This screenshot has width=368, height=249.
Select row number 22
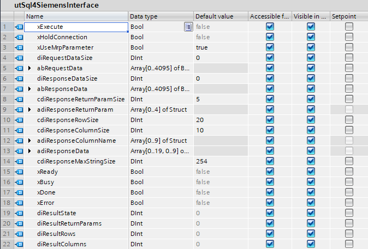tap(7, 244)
